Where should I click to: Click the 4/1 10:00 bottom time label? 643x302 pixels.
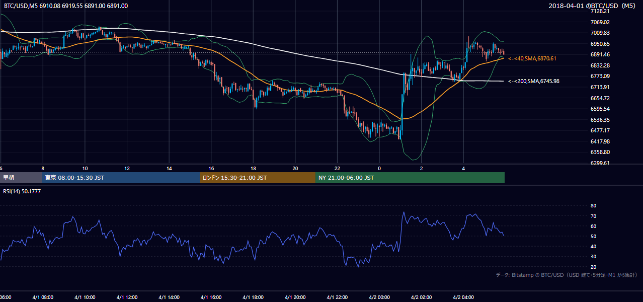point(85,297)
